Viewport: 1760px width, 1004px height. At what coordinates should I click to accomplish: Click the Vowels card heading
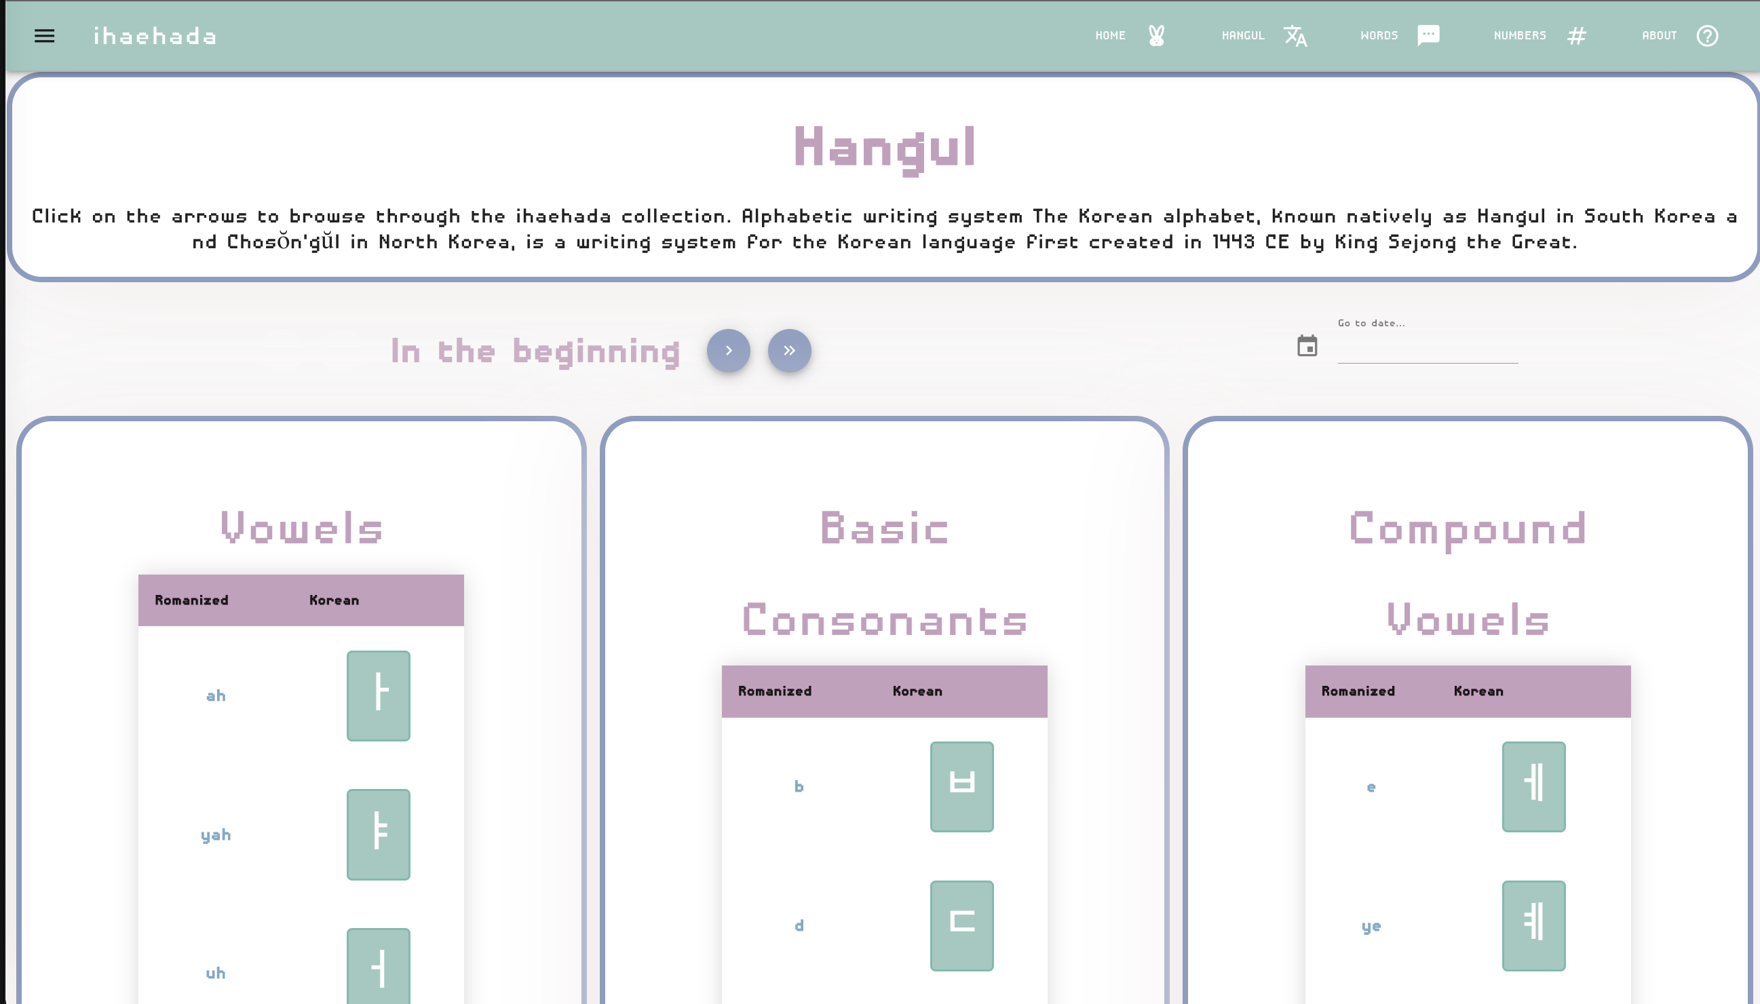(301, 528)
